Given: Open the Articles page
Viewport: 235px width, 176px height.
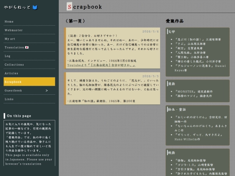Looking at the screenshot, I should coord(30,73).
